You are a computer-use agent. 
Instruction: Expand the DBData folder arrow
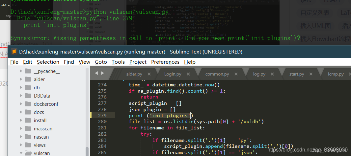point(21,96)
